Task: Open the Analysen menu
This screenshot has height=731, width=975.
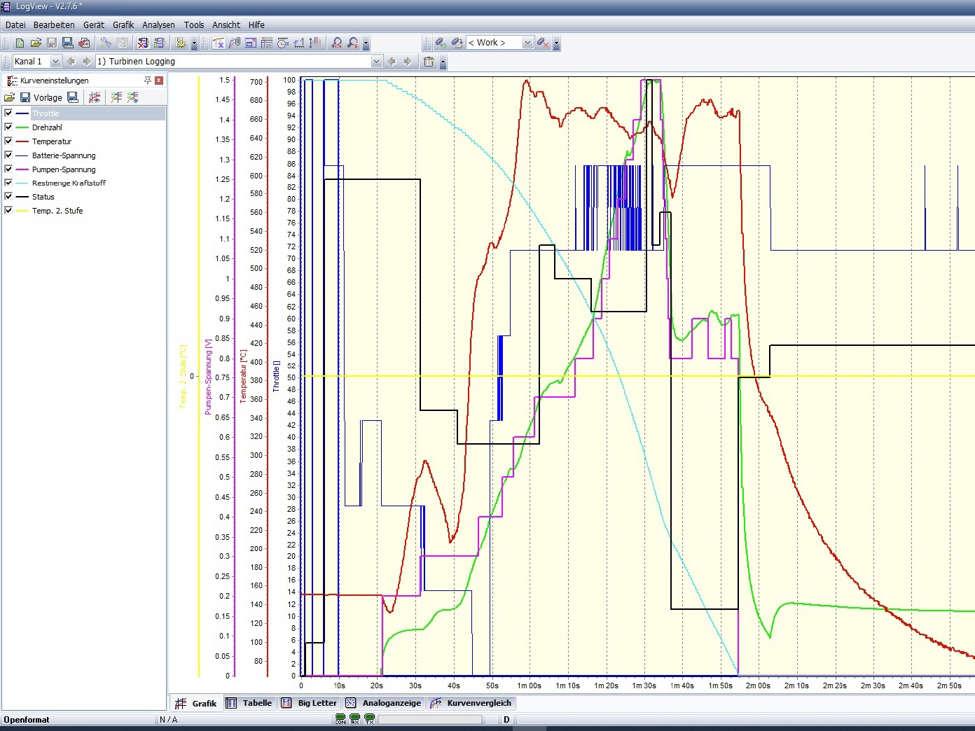Action: (x=158, y=25)
